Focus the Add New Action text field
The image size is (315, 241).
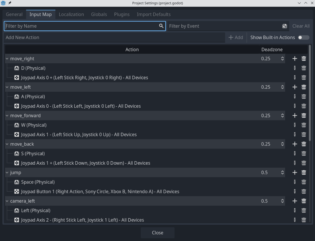(114, 37)
